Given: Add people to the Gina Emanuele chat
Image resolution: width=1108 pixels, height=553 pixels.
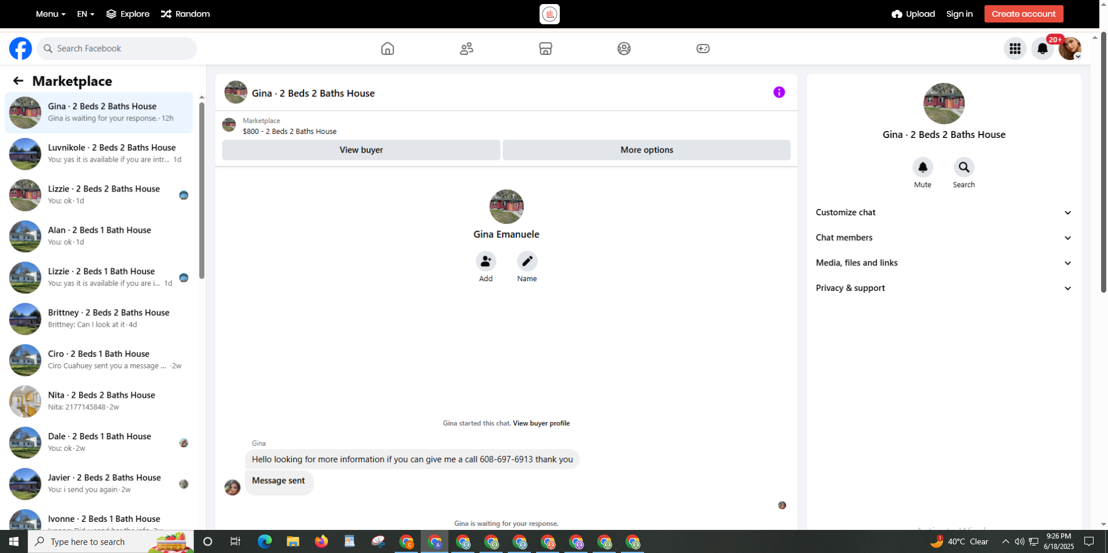Looking at the screenshot, I should click(486, 261).
